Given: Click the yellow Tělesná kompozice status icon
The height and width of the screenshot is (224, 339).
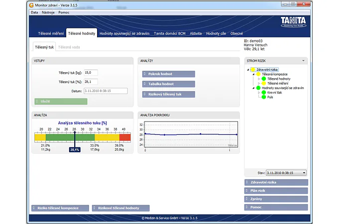Looking at the screenshot, I should coord(258,74).
